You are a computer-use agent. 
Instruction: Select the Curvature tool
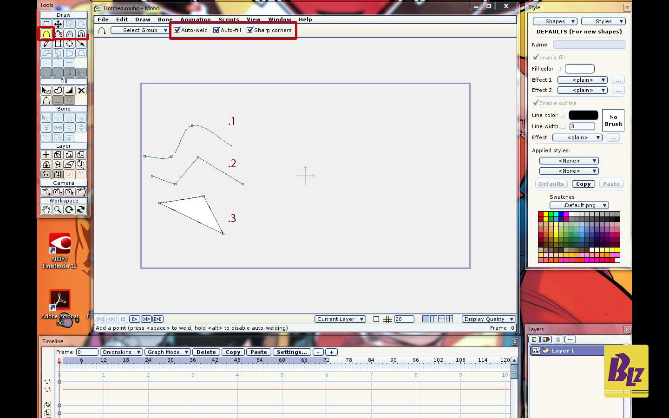pyautogui.click(x=69, y=33)
